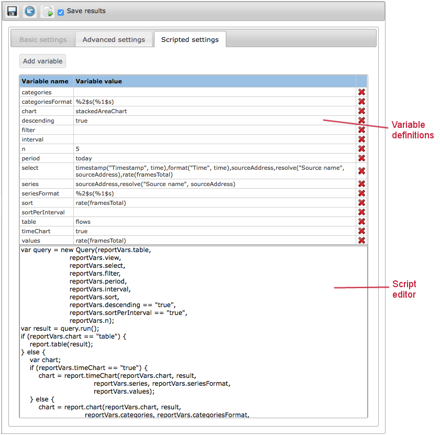This screenshot has width=440, height=435.
Task: Select the 'timeChart' variable name
Action: click(x=36, y=231)
